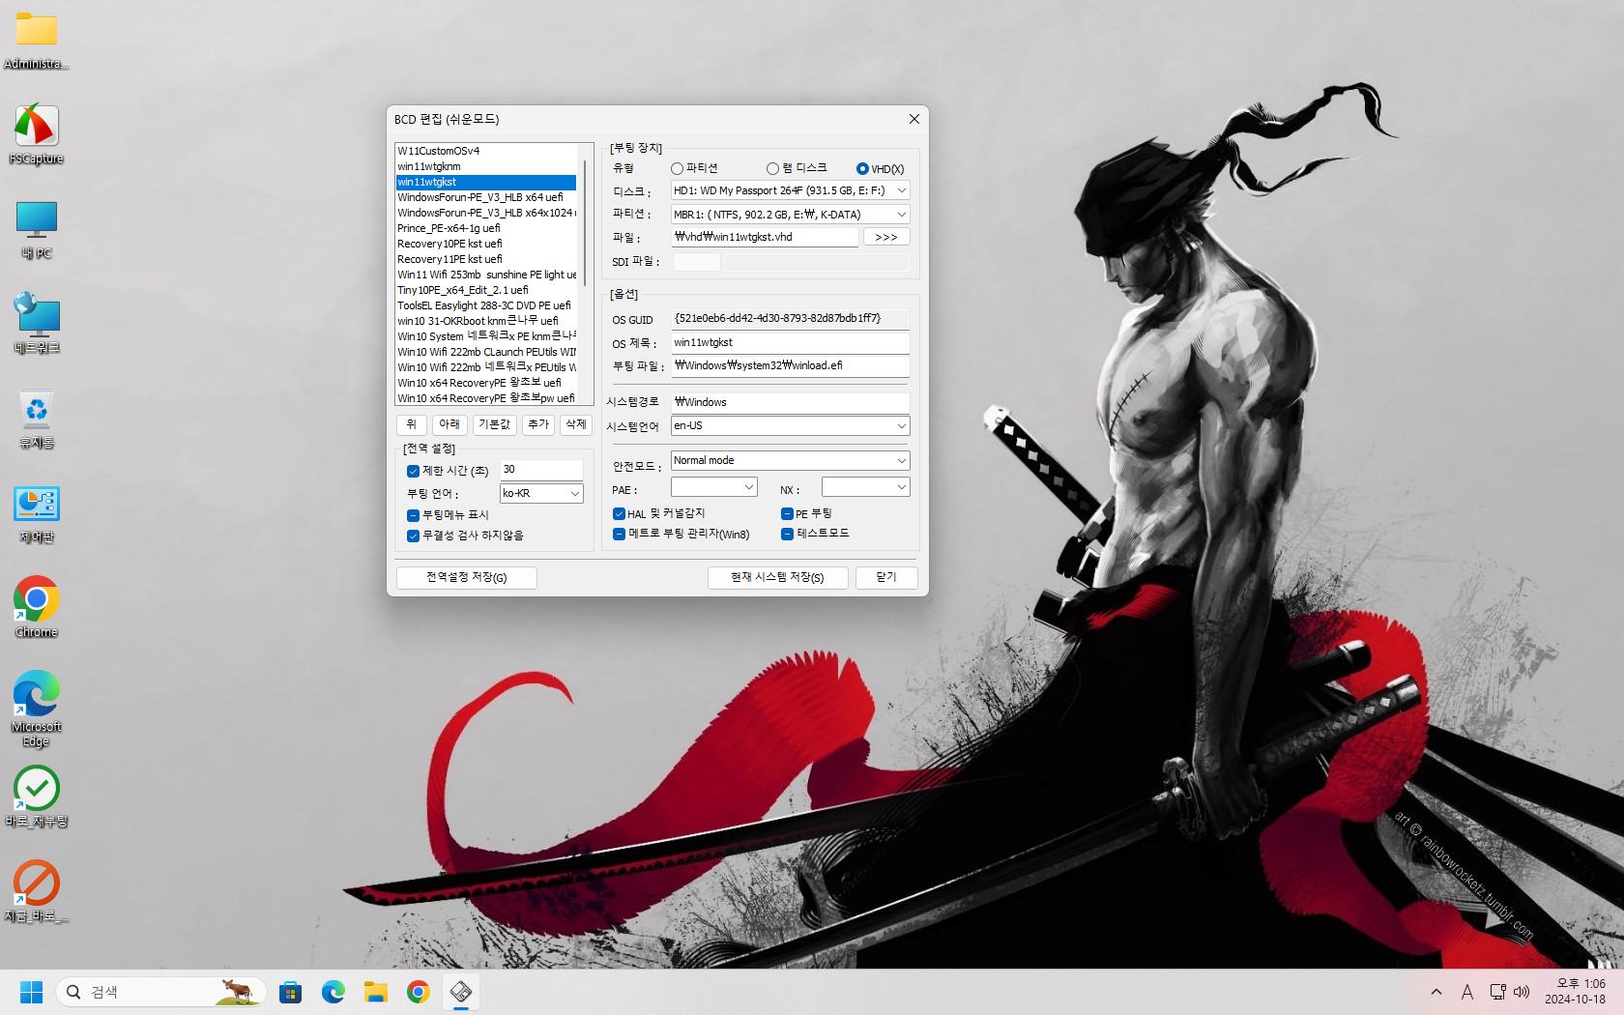Click the taskbar 검색 search box
Viewport: 1624px width, 1015px height.
pos(161,992)
